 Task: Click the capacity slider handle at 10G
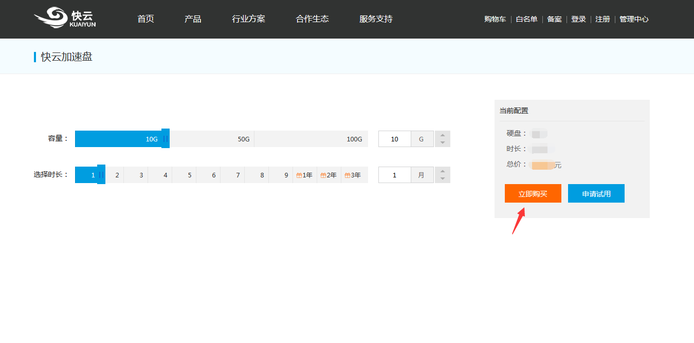pyautogui.click(x=166, y=139)
